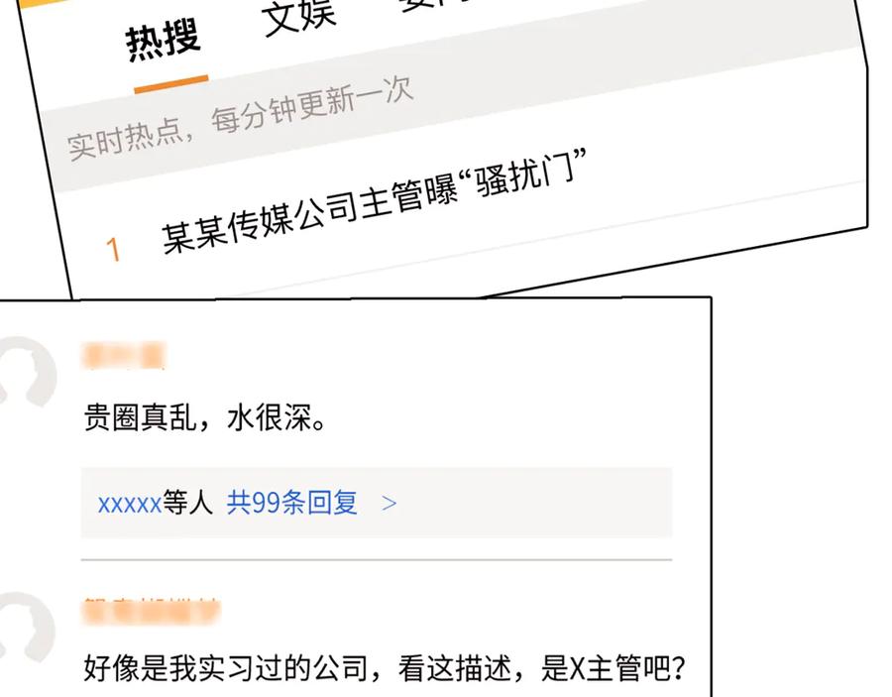Click the second commenter's avatar icon
892x697 pixels.
point(27,627)
